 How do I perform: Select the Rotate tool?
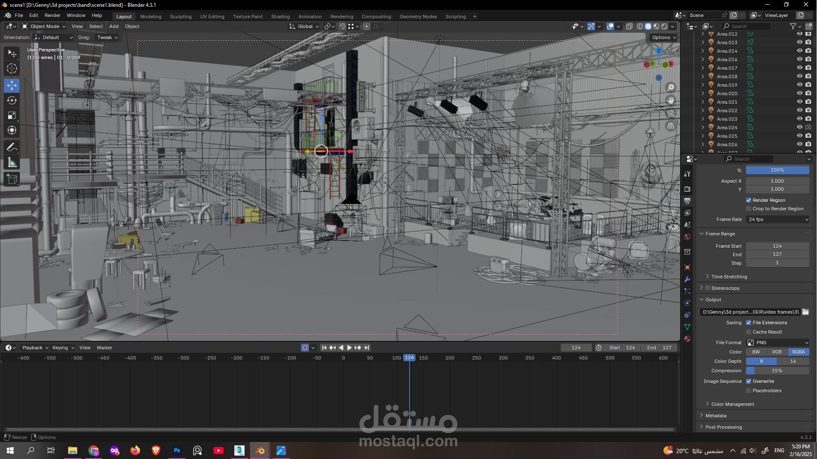[x=12, y=100]
